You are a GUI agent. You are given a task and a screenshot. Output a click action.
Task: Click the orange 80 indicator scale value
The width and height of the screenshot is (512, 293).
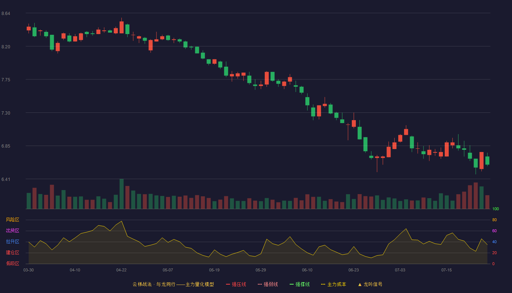click(494, 220)
